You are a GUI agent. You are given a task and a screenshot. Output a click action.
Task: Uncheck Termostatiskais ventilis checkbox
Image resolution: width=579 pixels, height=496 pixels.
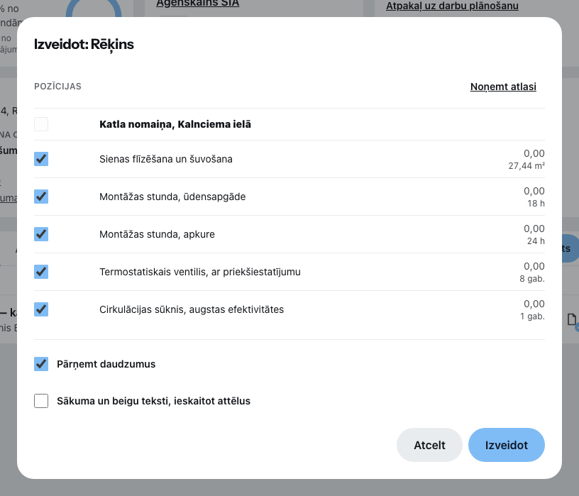point(41,272)
